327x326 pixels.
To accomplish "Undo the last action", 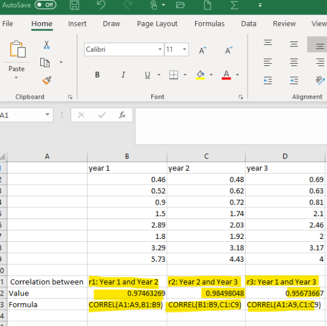I will [101, 5].
